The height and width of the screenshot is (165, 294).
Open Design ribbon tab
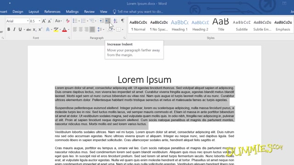point(18,11)
